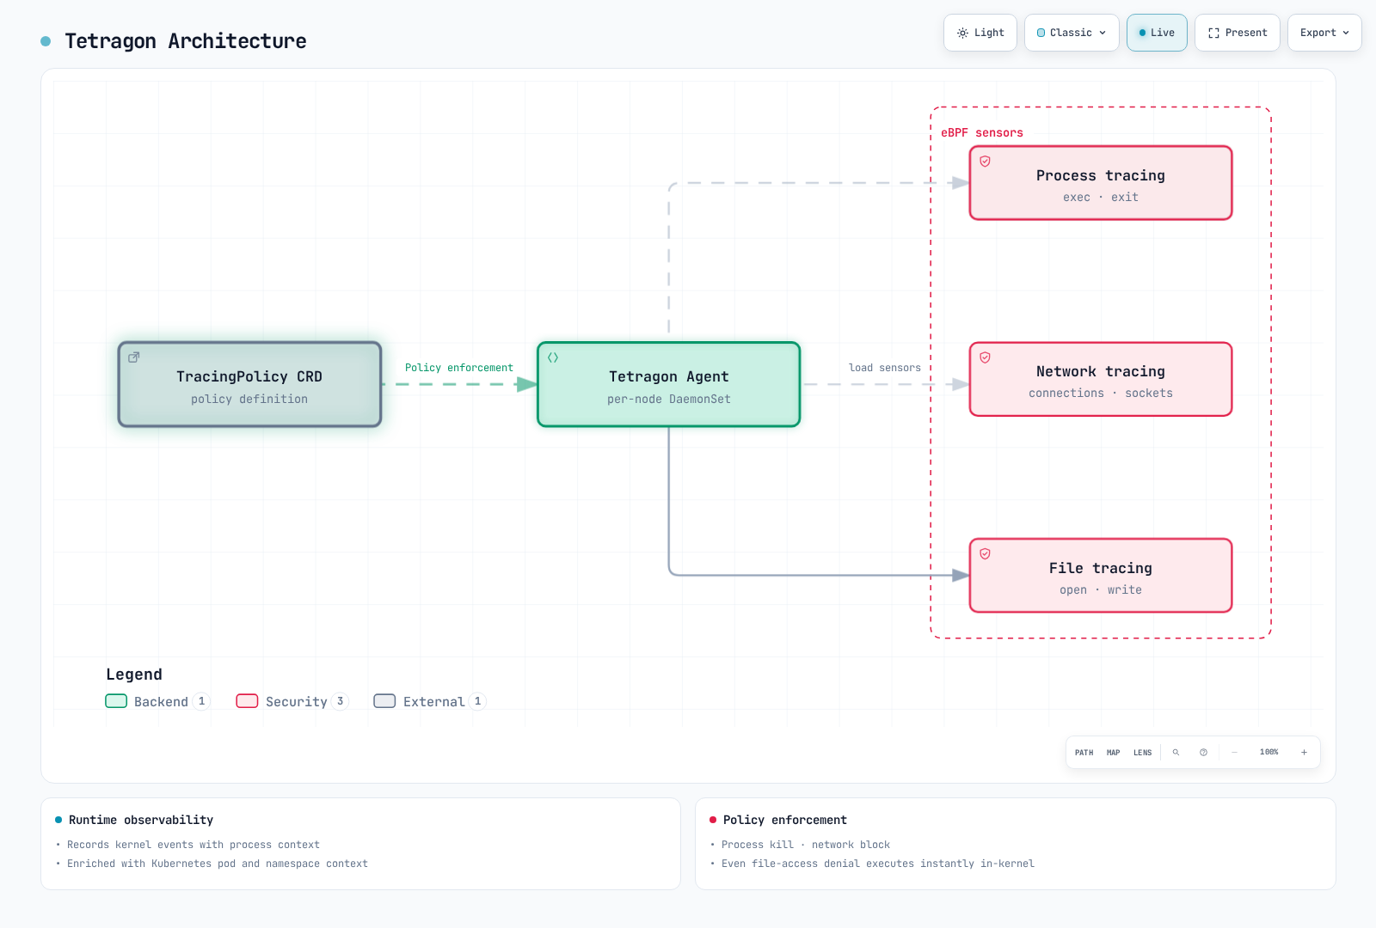1376x928 pixels.
Task: Click the Security count badge 3
Action: coord(340,701)
